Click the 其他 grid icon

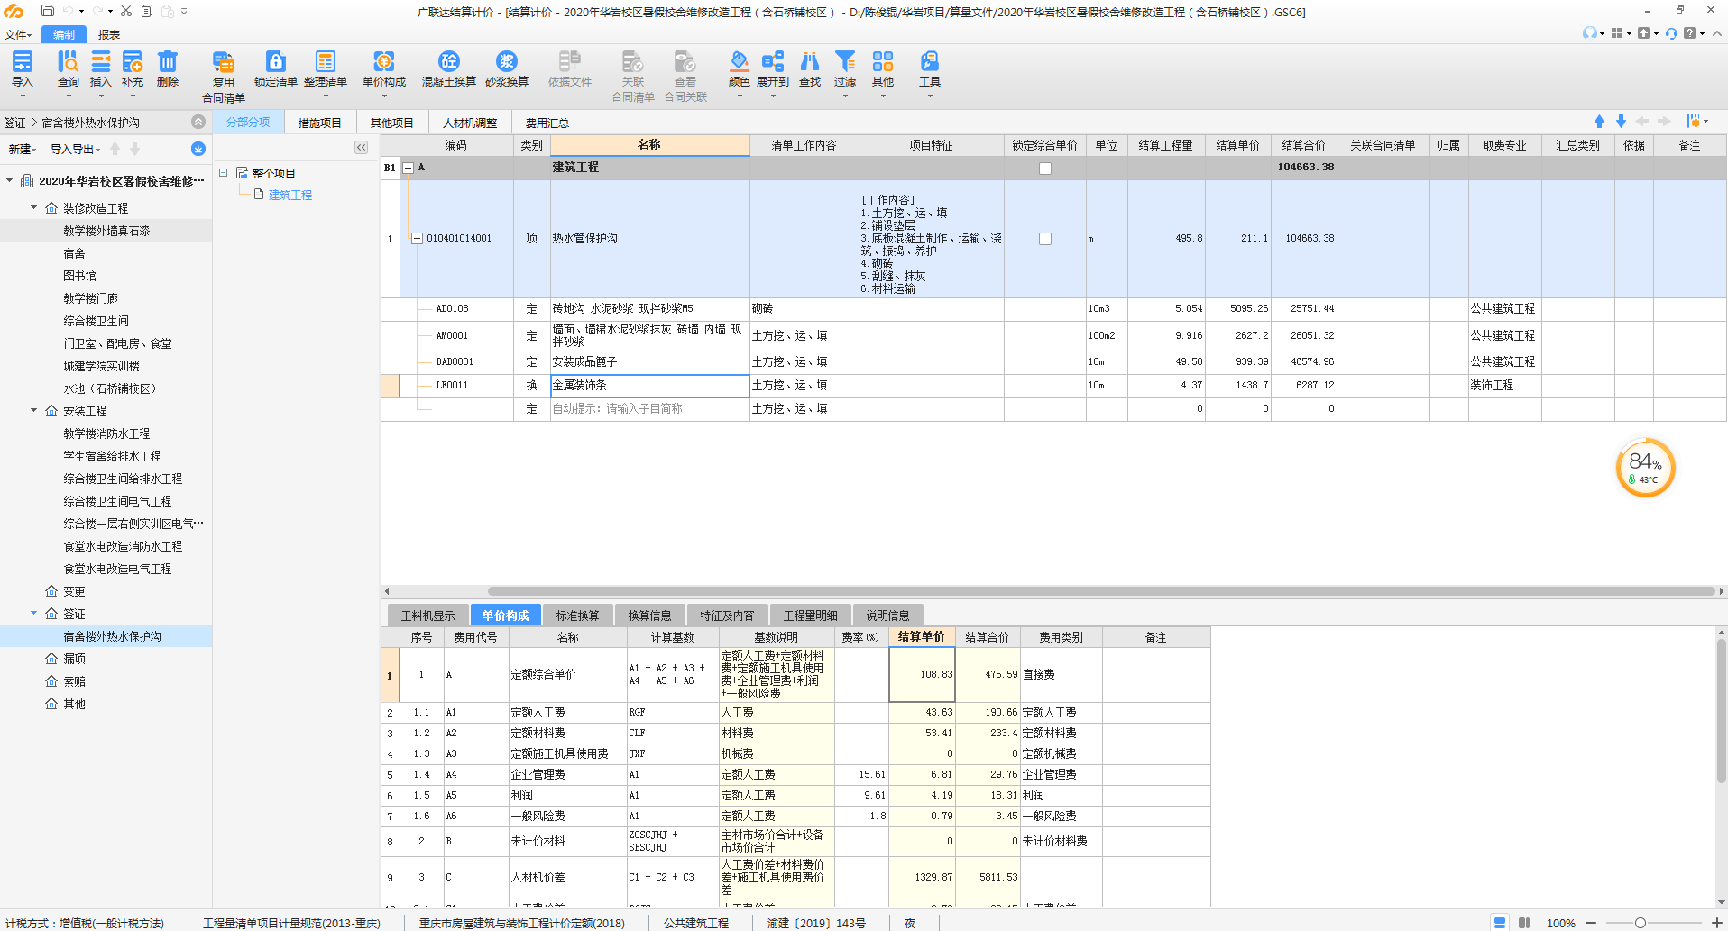(x=883, y=61)
